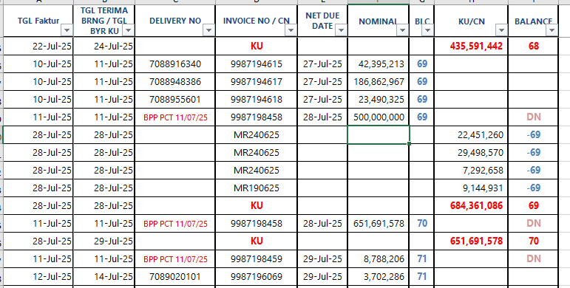Click delivery number cell 7089020101

coord(175,277)
